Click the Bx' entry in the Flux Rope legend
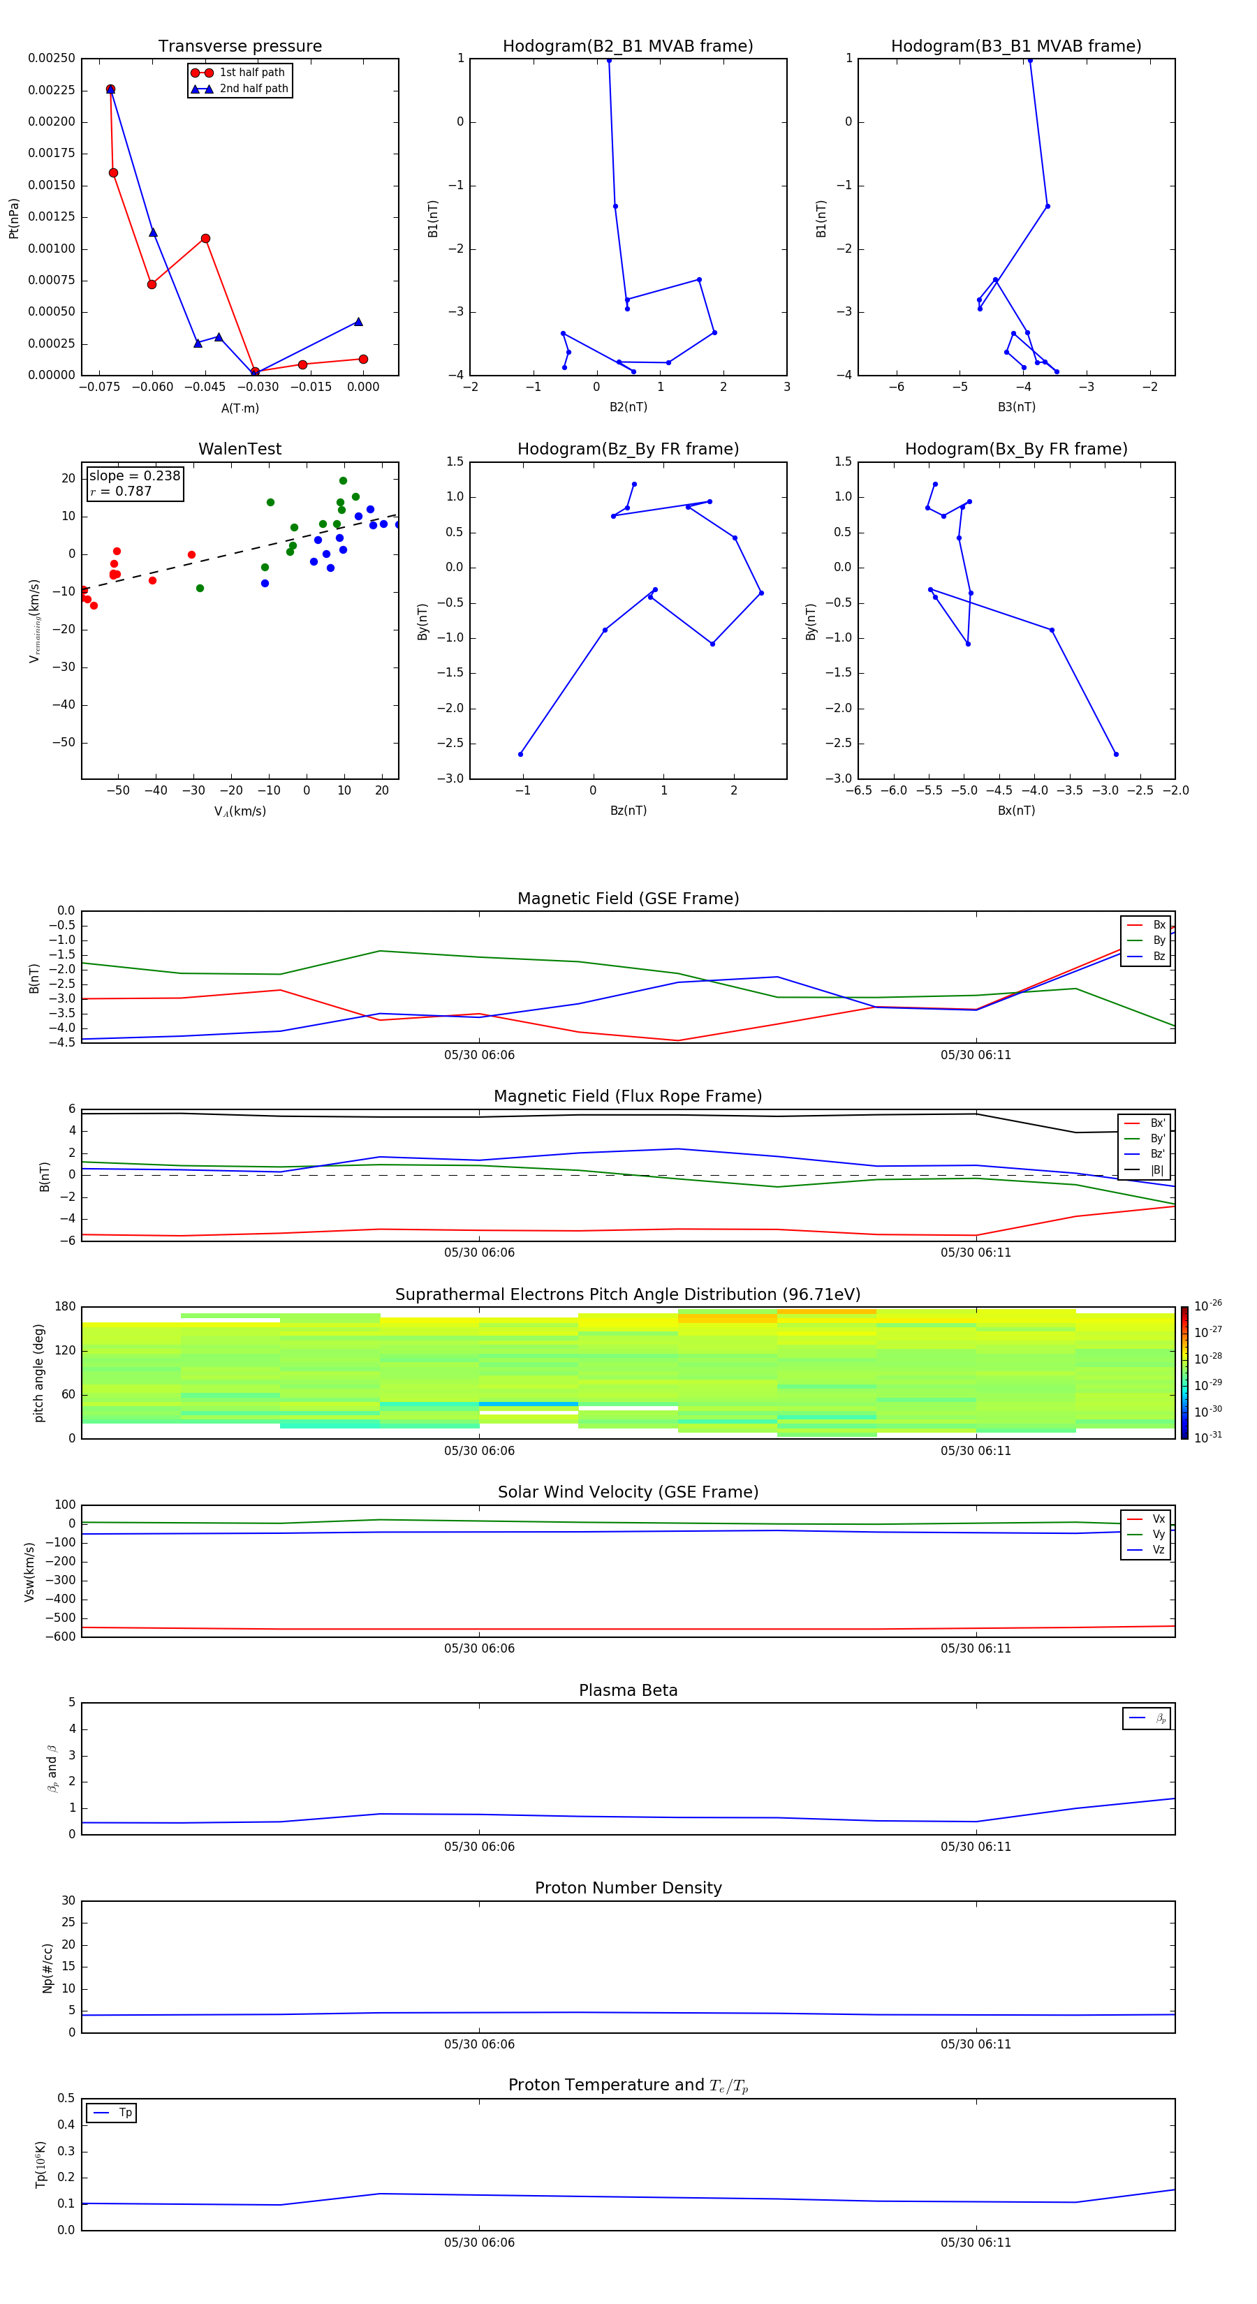Viewport: 1257px width, 2304px height. pyautogui.click(x=1145, y=1123)
